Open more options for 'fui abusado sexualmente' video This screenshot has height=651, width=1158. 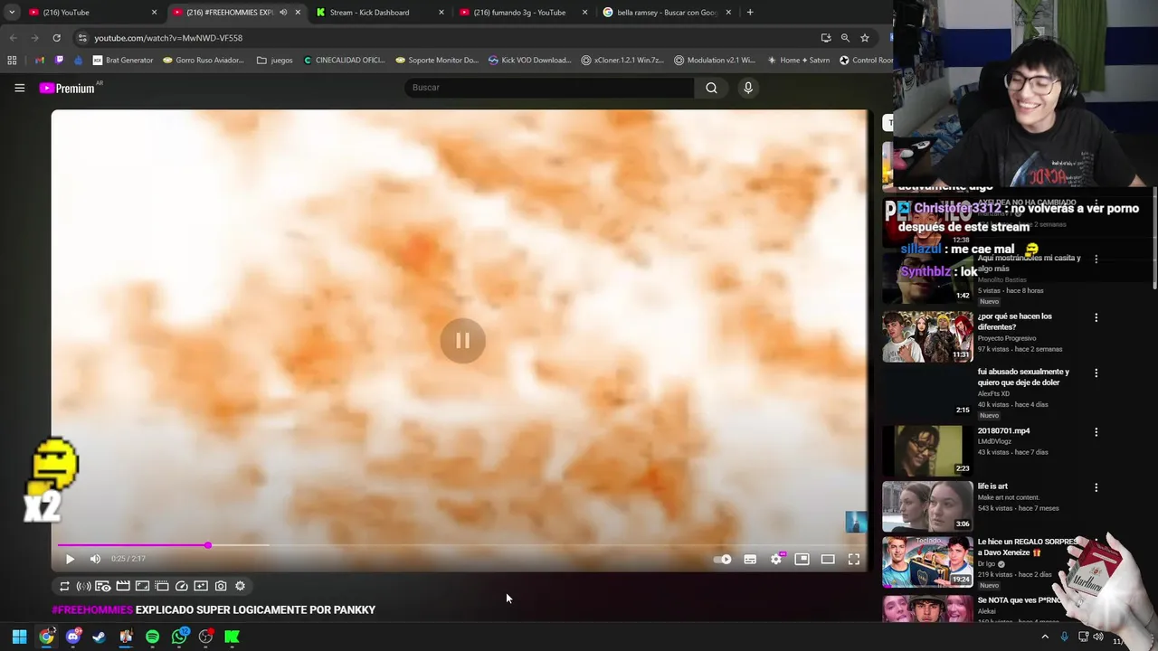[x=1096, y=373]
